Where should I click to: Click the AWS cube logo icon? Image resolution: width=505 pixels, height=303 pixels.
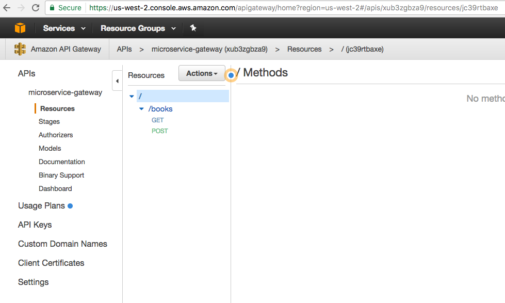(20, 28)
